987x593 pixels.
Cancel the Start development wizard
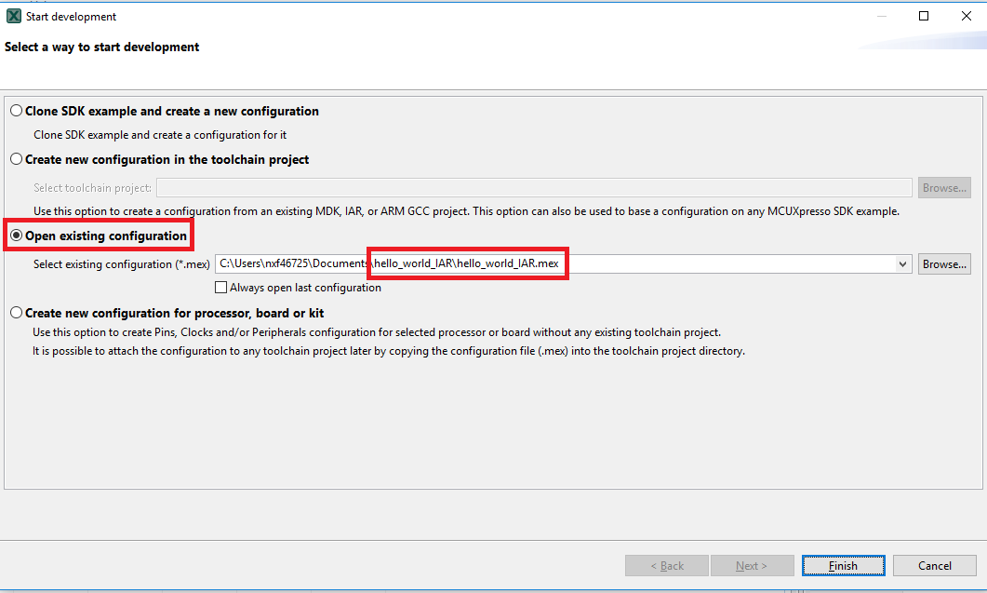pyautogui.click(x=934, y=565)
